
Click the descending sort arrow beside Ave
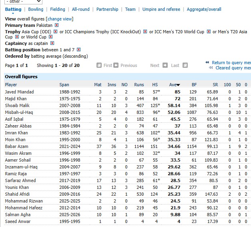click(178, 85)
